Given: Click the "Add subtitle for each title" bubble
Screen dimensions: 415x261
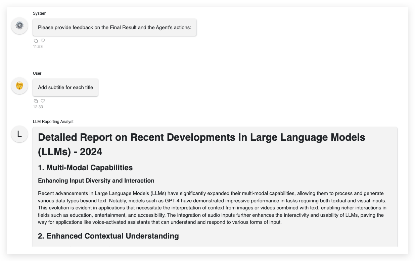Looking at the screenshot, I should point(65,87).
